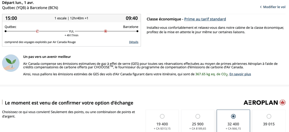Viewport: 289px width, 132px height.
Task: Select the 32 400 points radio button
Action: [233, 116]
